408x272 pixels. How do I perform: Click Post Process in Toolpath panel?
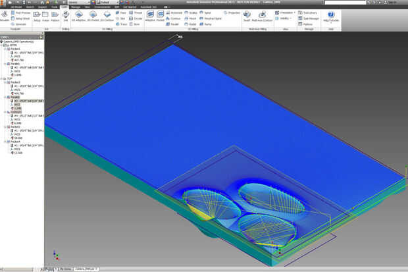tap(21, 13)
